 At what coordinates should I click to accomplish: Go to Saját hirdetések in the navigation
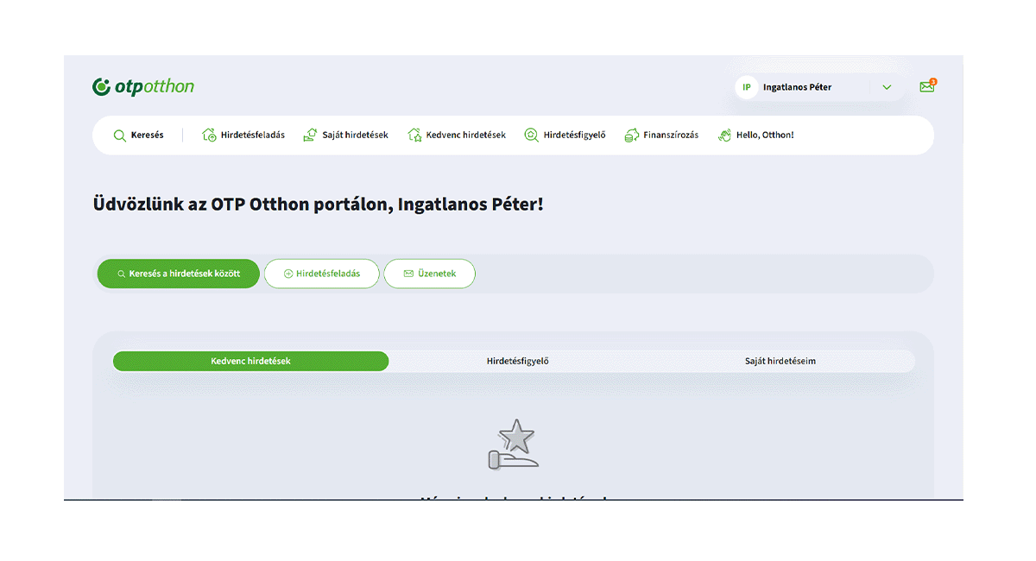[355, 136]
